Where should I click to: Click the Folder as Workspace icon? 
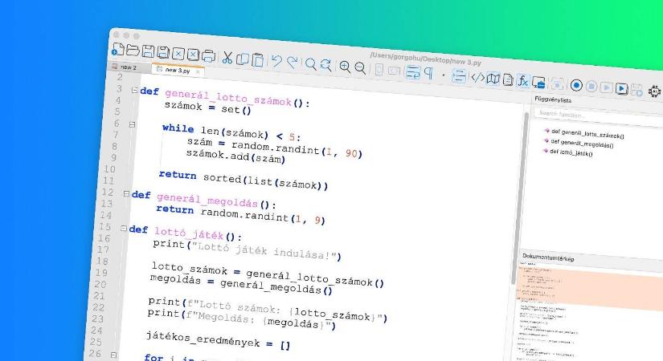coord(538,83)
